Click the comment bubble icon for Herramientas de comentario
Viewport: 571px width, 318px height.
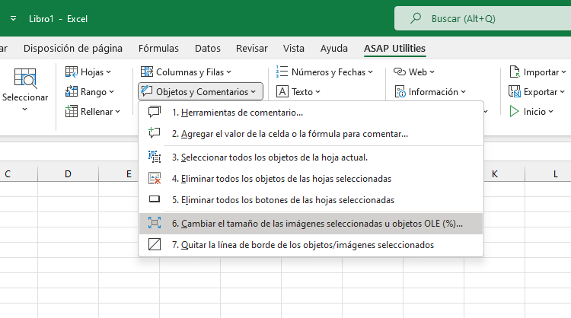(155, 112)
